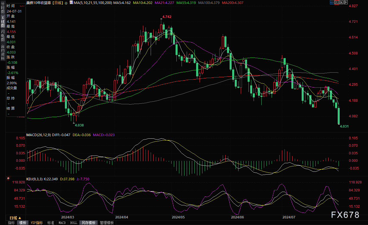Open the 闪电图 side tab

click(3, 36)
